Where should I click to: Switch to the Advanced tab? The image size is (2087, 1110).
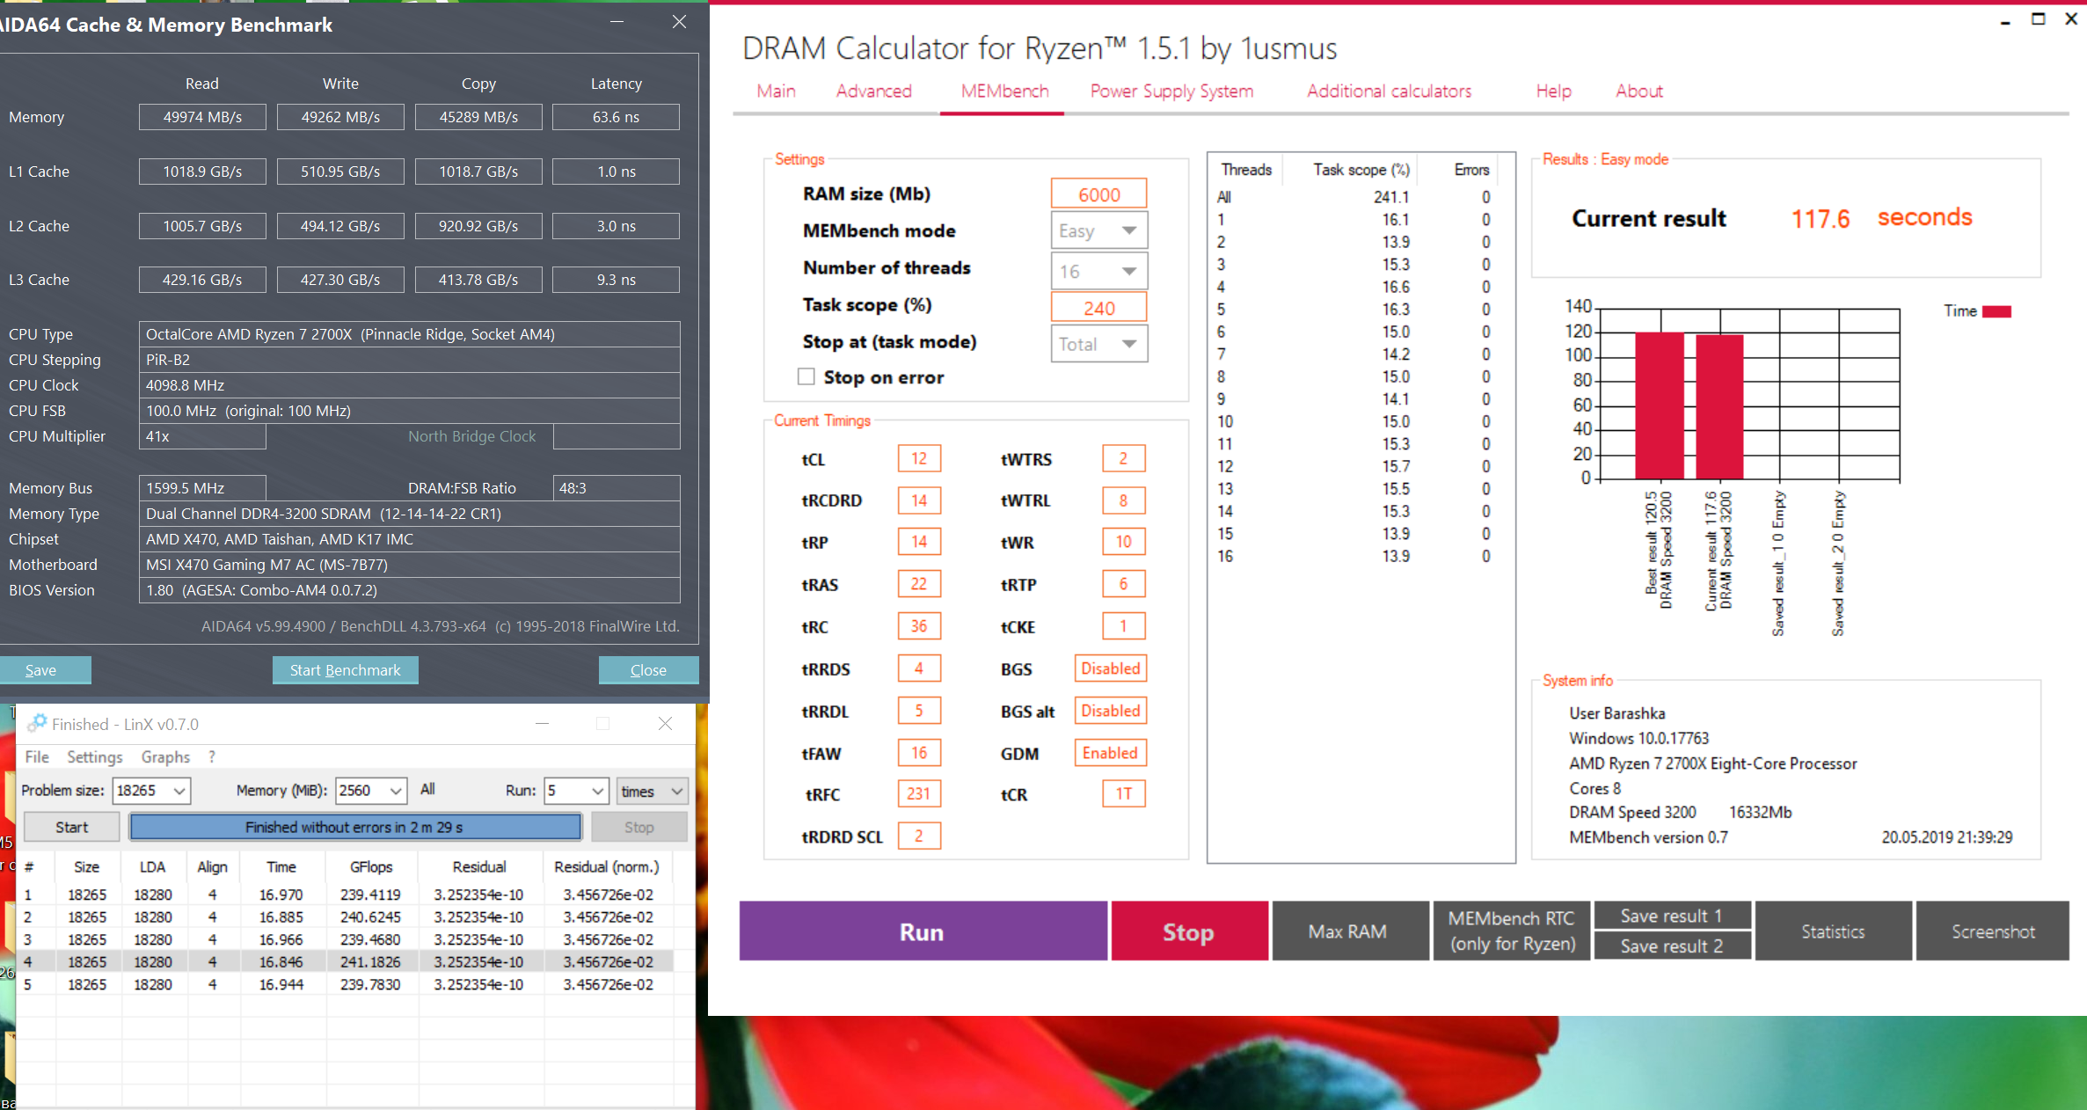[x=873, y=91]
